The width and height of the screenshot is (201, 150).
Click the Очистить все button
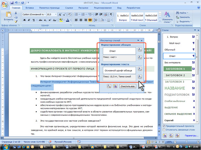[127, 87]
